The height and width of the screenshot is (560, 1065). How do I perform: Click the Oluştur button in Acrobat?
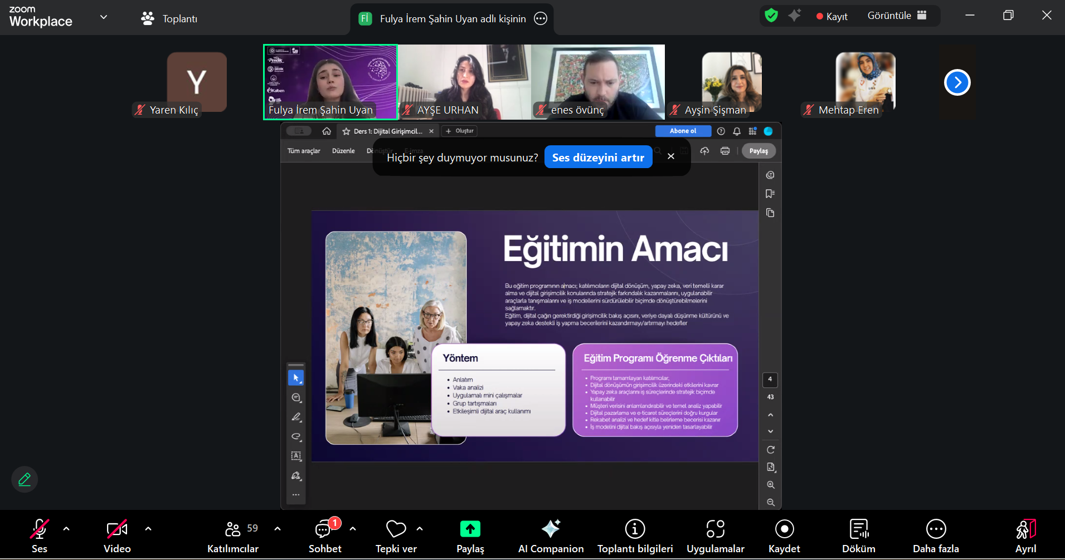[x=460, y=131]
